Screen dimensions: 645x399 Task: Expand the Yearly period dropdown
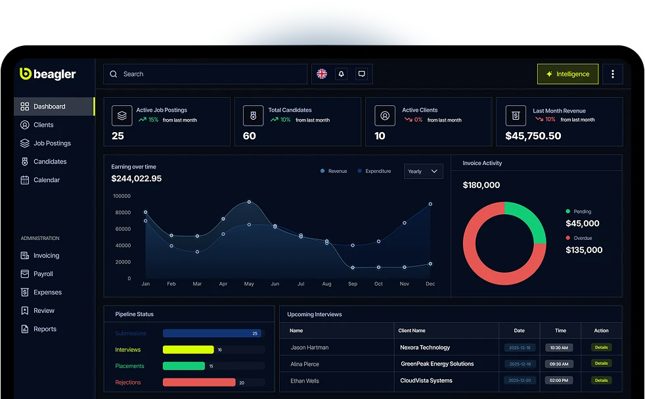click(423, 172)
